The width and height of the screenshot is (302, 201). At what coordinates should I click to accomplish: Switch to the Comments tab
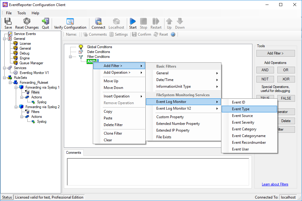[74, 153]
